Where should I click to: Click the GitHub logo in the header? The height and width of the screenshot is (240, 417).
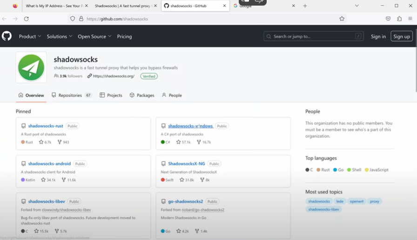[x=7, y=36]
